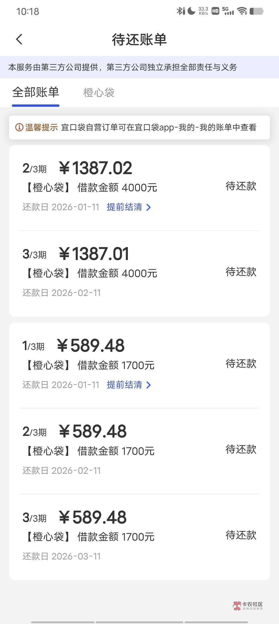Tap 提前结清 for the 4000元 loan
The image size is (279, 624).
click(x=125, y=207)
